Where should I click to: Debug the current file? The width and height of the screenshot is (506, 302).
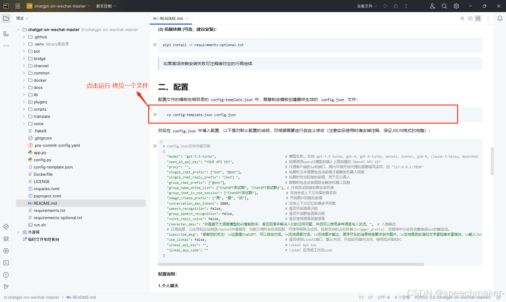tap(396, 6)
